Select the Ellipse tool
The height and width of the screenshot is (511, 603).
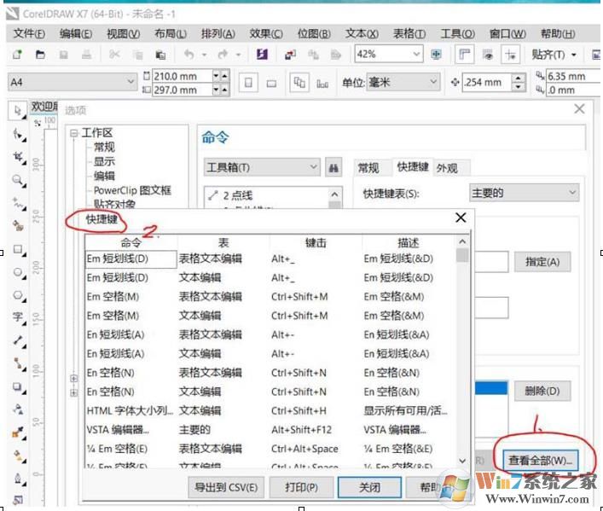(x=18, y=272)
